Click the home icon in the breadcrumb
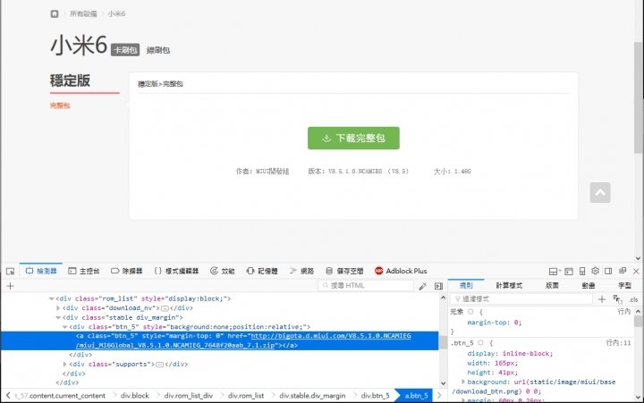This screenshot has width=644, height=403. pos(55,14)
